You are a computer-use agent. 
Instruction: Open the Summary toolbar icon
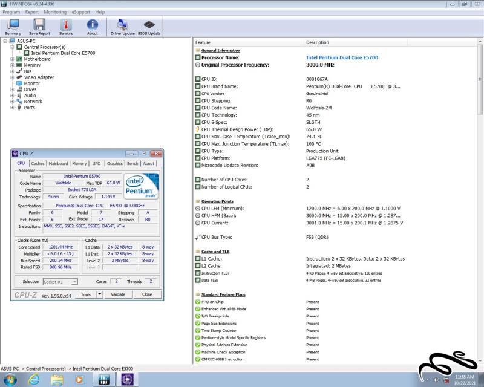click(13, 27)
